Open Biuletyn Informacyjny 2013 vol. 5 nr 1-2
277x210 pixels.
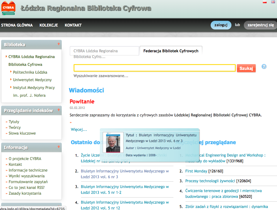125,189
